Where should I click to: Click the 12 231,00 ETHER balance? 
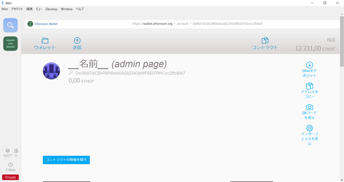tap(315, 48)
